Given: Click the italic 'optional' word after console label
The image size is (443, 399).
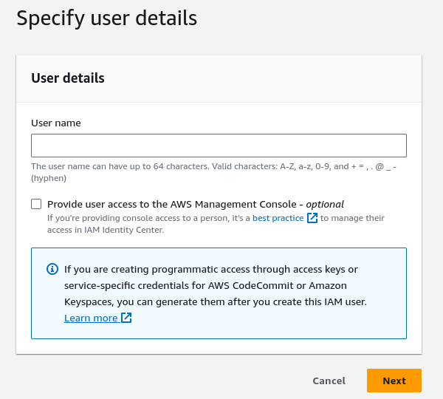Looking at the screenshot, I should (x=324, y=204).
